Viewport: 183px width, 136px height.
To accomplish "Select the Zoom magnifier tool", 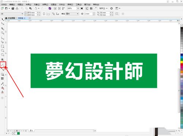I will pos(3,33).
